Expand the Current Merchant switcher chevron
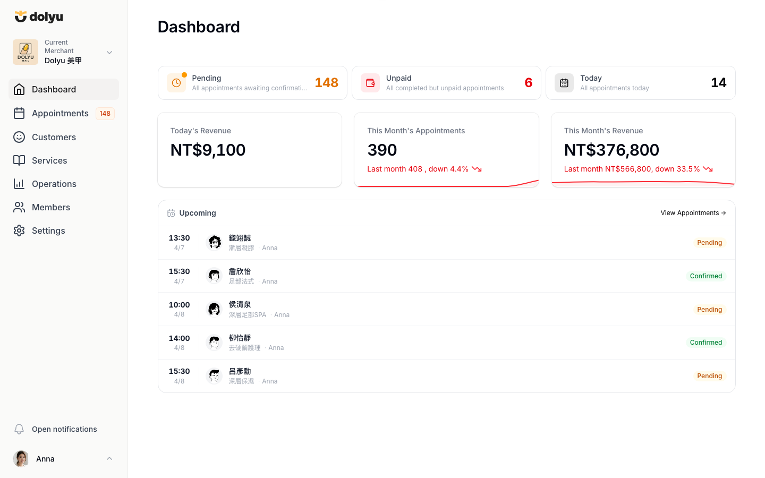Screen dimensions: 765x478 109,52
